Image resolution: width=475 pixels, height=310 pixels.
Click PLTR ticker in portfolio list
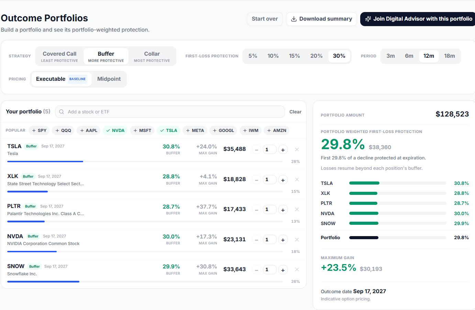point(14,206)
